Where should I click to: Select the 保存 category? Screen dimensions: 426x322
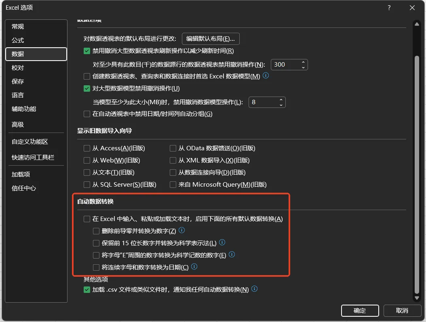[x=36, y=82]
